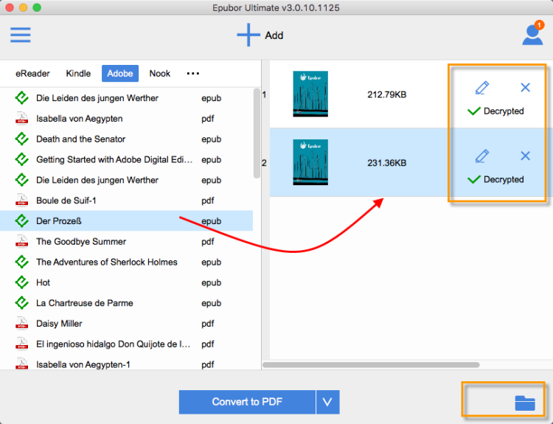
Task: Switch to the eReader tab
Action: tap(32, 74)
